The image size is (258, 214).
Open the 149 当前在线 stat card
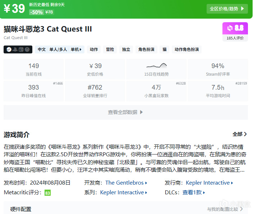pyautogui.click(x=33, y=70)
